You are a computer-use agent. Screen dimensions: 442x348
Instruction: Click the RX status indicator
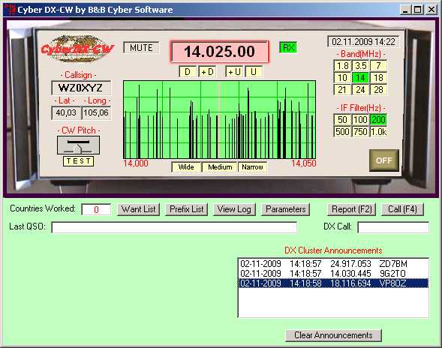[288, 47]
